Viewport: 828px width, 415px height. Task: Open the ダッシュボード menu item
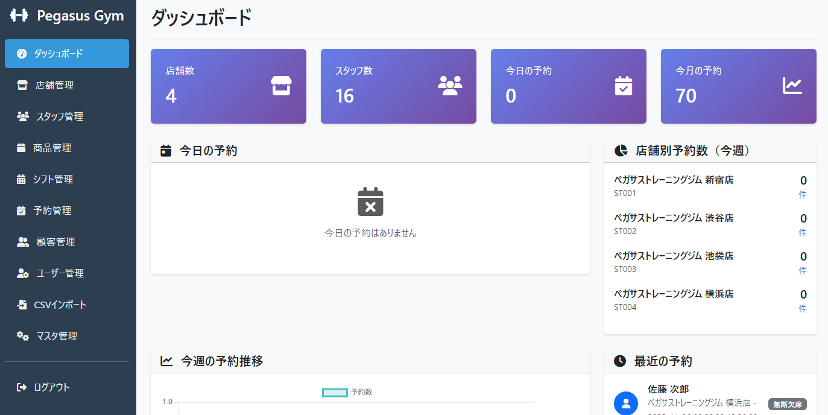[x=66, y=54]
